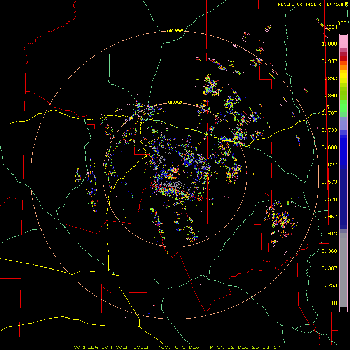Click the 0.787 legend value
The width and height of the screenshot is (350, 350).
(329, 113)
